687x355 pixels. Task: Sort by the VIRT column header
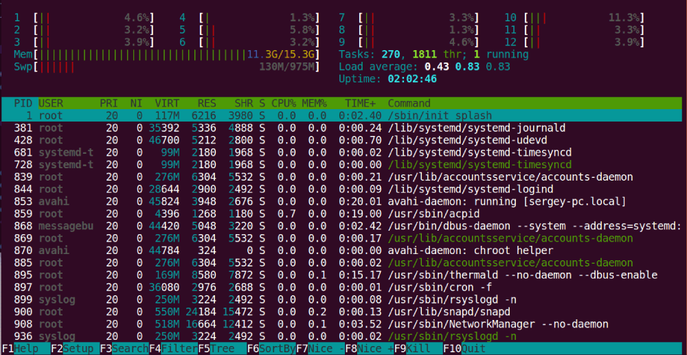(x=167, y=103)
